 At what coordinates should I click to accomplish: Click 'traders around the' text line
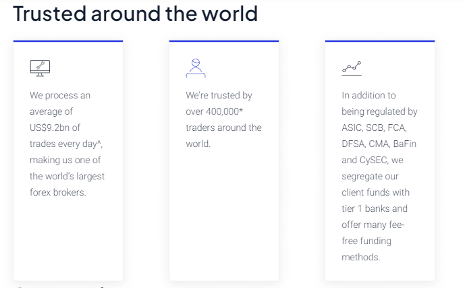(x=223, y=127)
